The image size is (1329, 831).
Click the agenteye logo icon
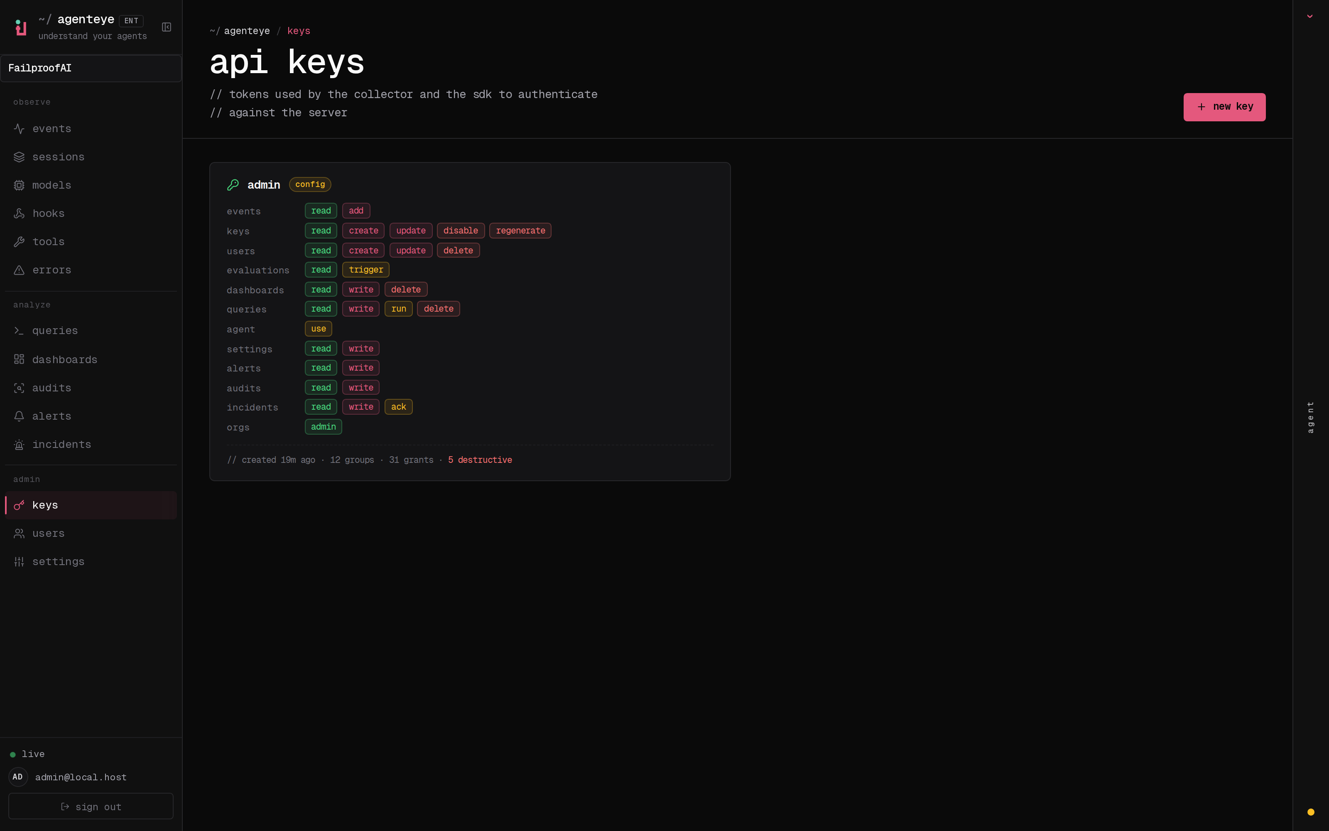21,27
